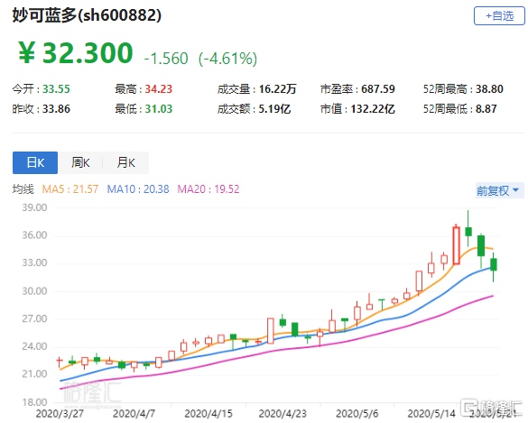Click the 36.00 y-axis label

point(34,235)
